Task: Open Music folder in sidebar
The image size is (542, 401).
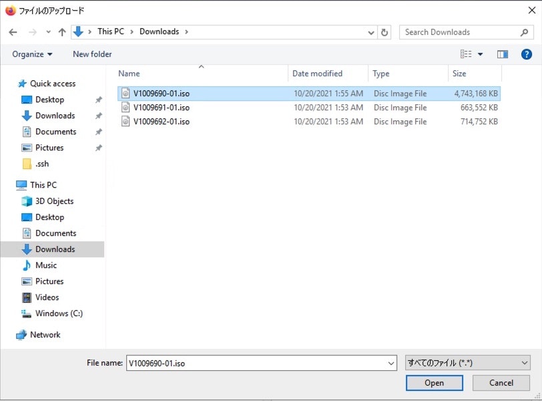Action: point(45,265)
